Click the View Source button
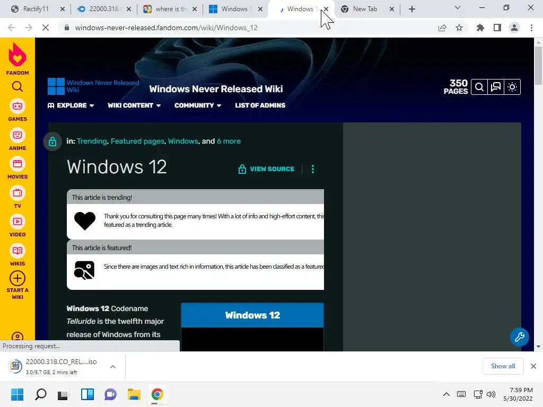543x407 pixels. pos(266,169)
